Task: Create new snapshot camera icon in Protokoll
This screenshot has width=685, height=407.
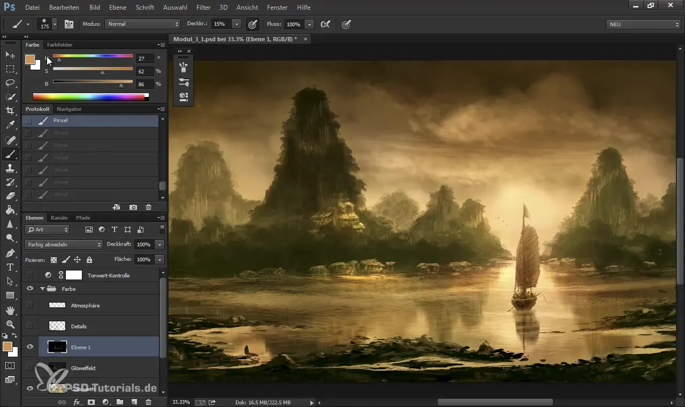Action: point(133,207)
